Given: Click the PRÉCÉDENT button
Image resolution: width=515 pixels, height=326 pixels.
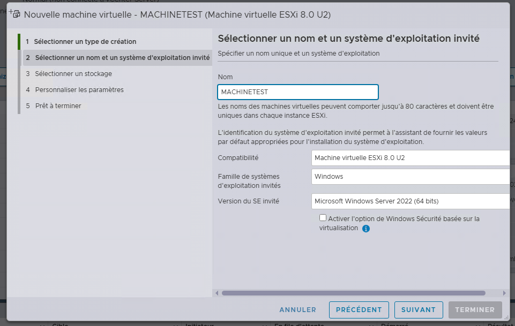Looking at the screenshot, I should pyautogui.click(x=359, y=309).
